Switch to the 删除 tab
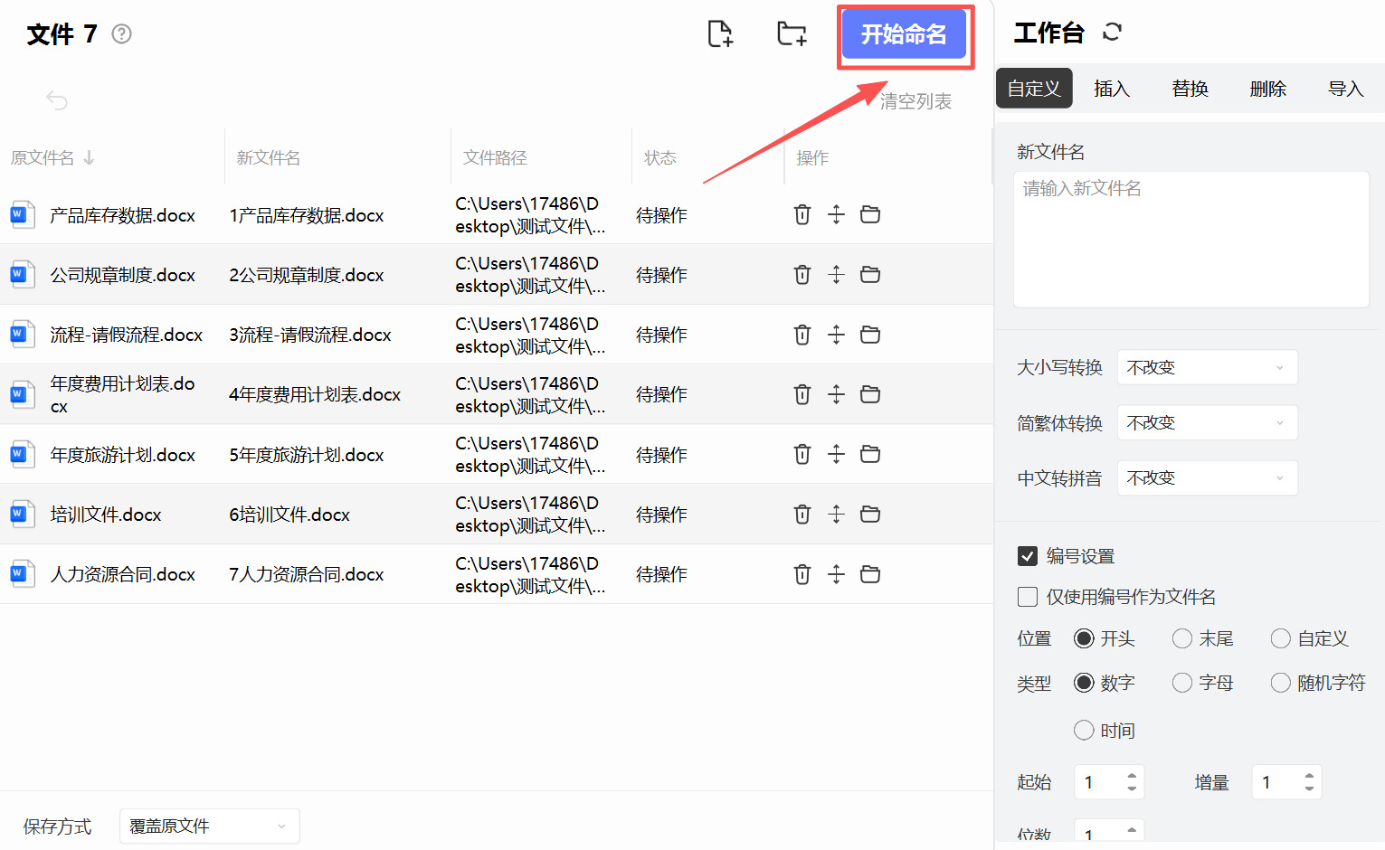This screenshot has height=850, width=1385. [x=1267, y=89]
